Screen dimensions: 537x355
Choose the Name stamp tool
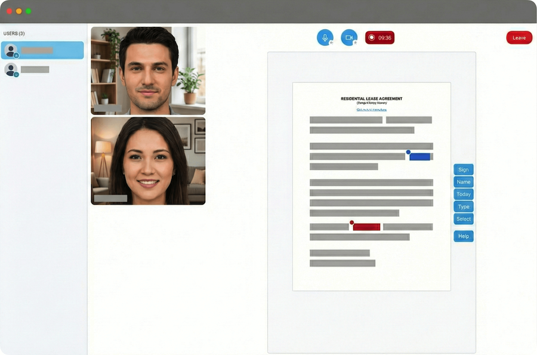click(464, 182)
